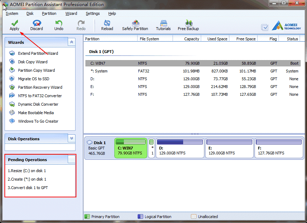
Task: Open the Tutorials toolbar icon
Action: pos(163,23)
